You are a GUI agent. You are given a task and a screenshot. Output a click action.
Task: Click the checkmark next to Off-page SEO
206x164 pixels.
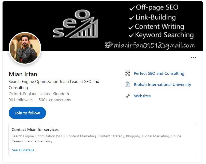point(132,8)
